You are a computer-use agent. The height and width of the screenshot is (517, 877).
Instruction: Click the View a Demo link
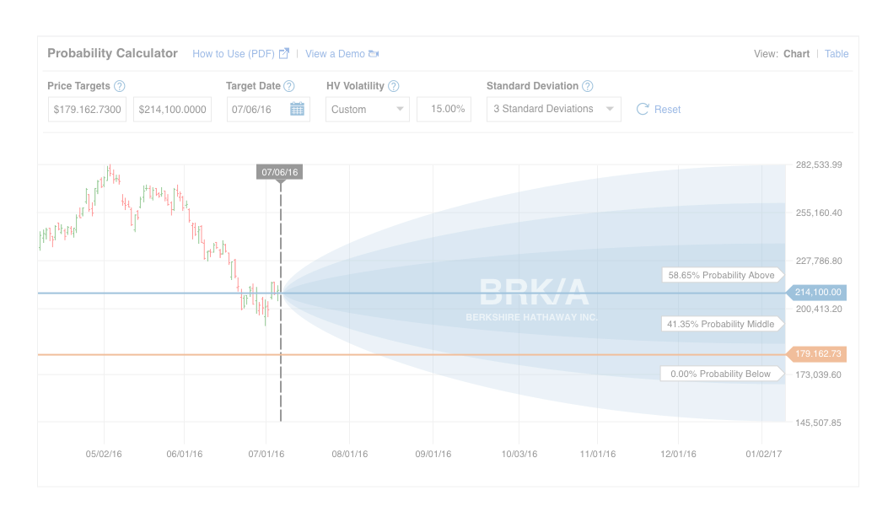coord(335,54)
